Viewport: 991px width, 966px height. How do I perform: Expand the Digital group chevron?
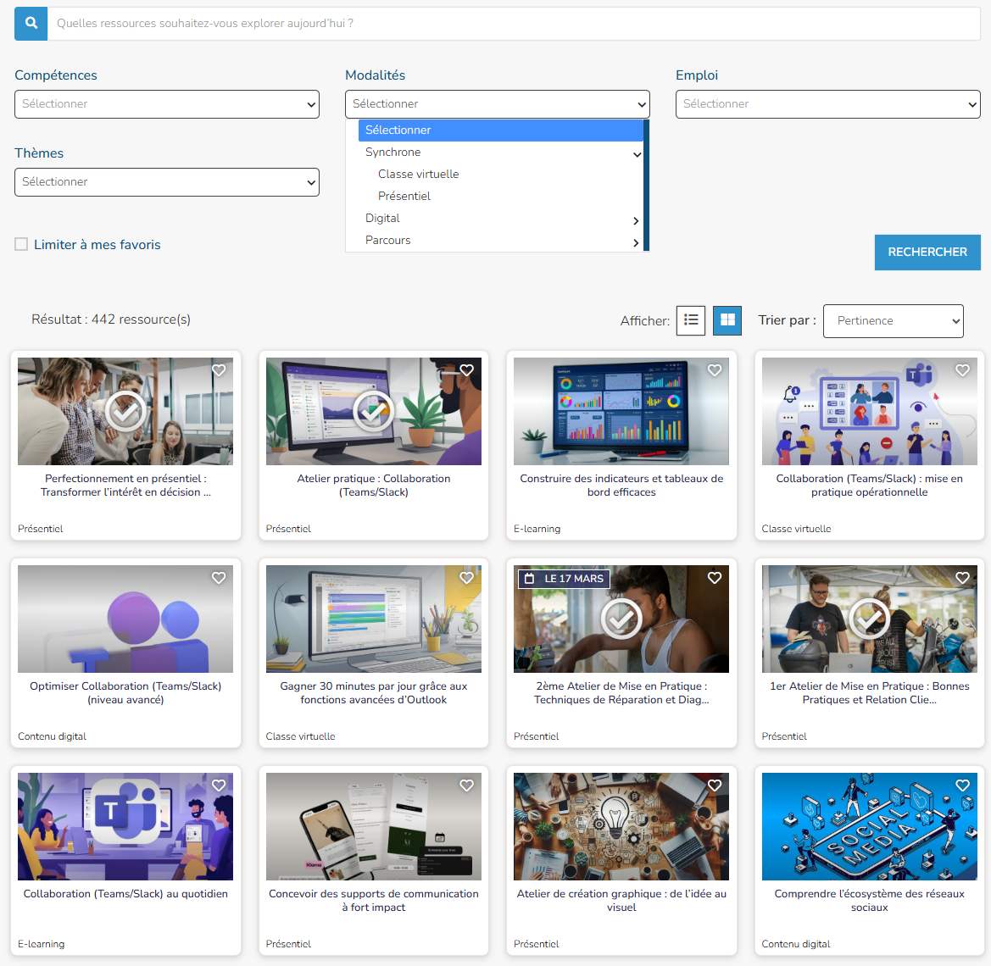(636, 220)
